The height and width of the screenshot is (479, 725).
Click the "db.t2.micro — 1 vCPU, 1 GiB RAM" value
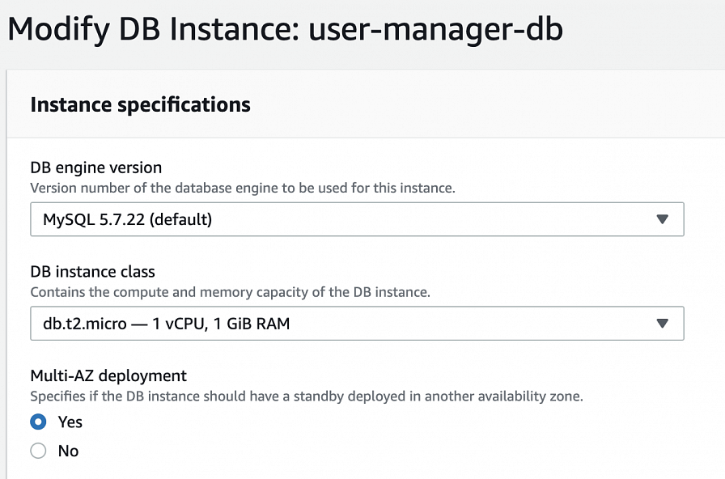coord(166,324)
